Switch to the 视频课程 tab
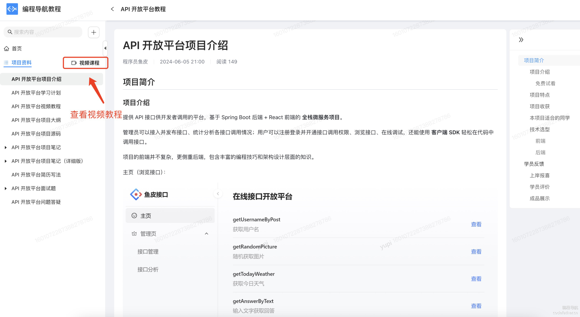Viewport: 580px width, 317px height. pos(86,63)
